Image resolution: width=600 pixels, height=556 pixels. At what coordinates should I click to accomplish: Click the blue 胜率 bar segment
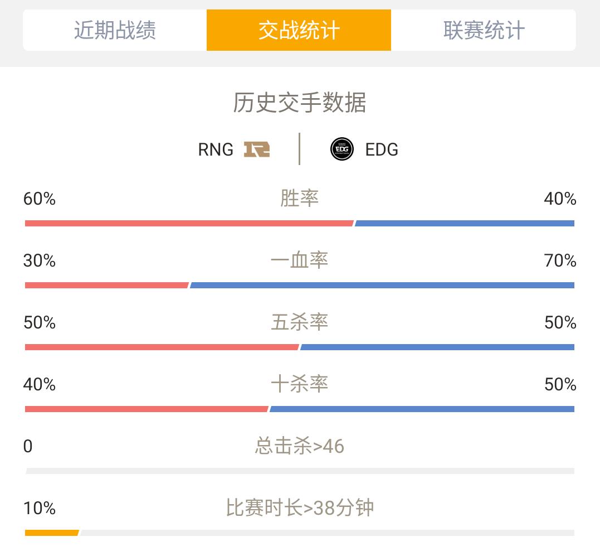(x=465, y=223)
